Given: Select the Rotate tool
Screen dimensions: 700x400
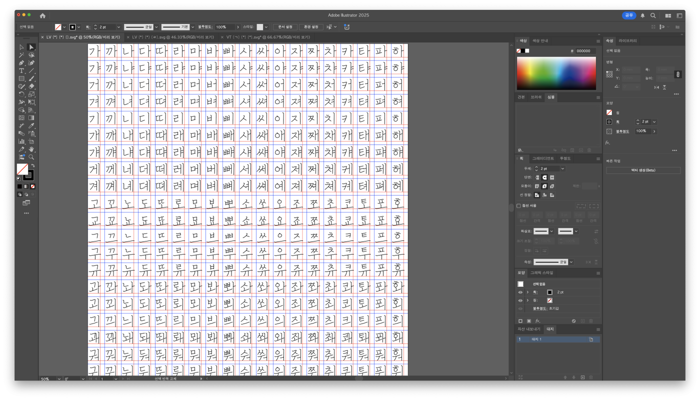Looking at the screenshot, I should (21, 94).
